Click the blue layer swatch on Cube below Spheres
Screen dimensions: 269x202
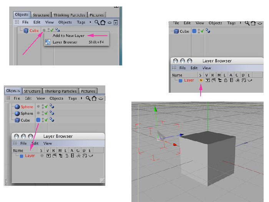[x=38, y=120]
